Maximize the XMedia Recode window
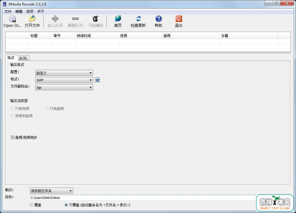The height and width of the screenshot is (213, 296). tap(276, 3)
